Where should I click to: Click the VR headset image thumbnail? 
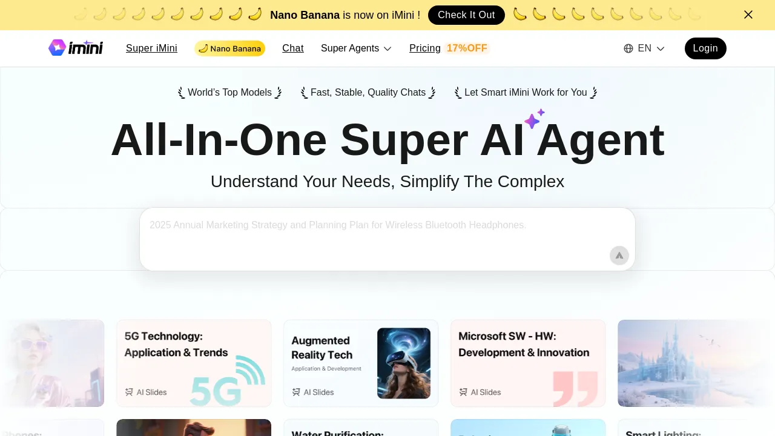(x=404, y=363)
